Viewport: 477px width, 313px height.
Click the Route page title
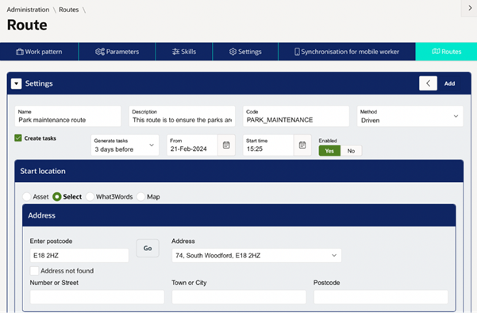(27, 25)
